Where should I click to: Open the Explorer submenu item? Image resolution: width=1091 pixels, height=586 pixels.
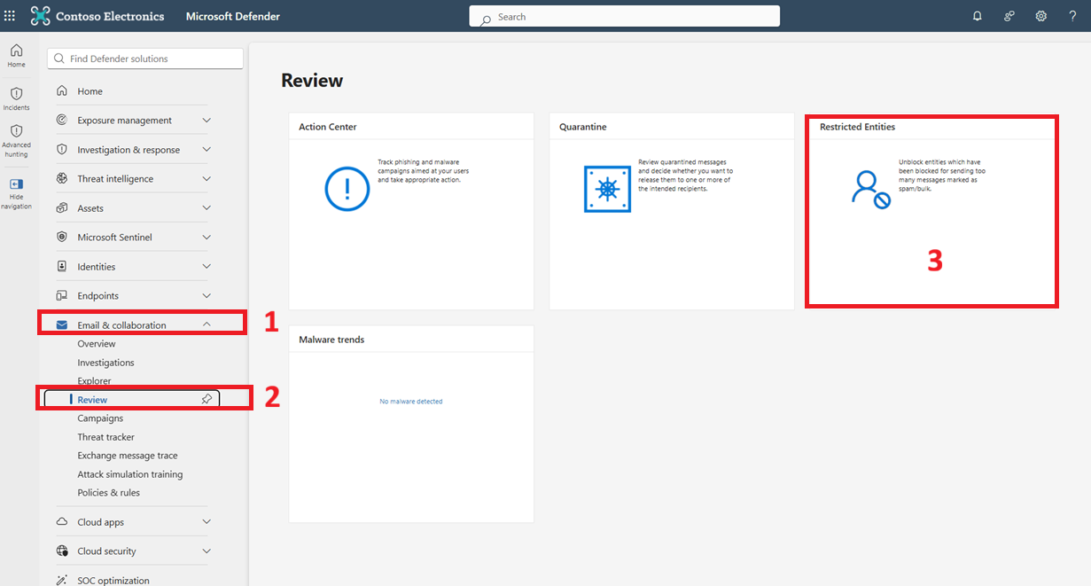(x=94, y=381)
